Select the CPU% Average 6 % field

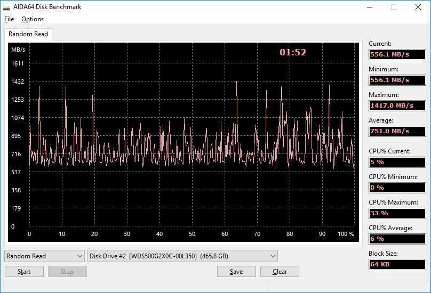397,239
